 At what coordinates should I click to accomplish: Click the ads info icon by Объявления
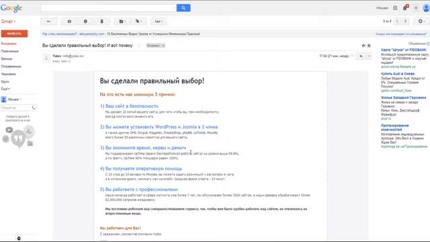click(428, 44)
